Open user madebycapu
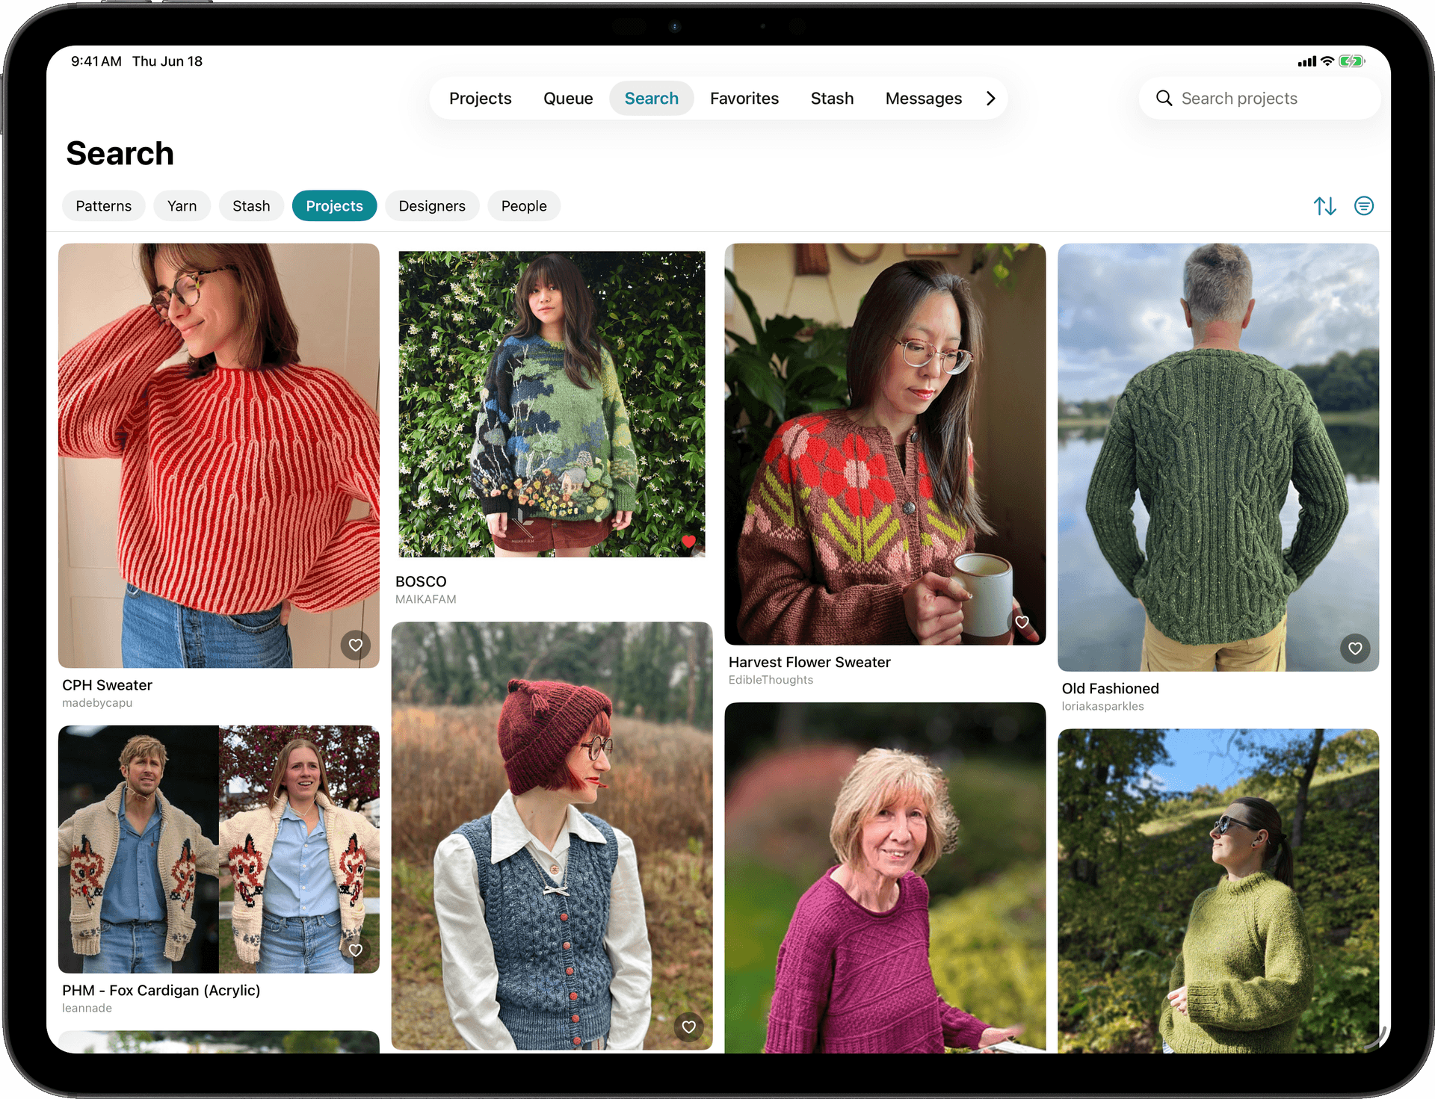Image resolution: width=1435 pixels, height=1099 pixels. point(97,703)
